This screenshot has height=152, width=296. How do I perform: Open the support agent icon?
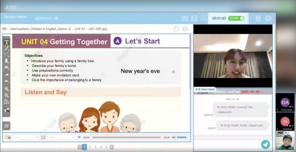click(258, 18)
